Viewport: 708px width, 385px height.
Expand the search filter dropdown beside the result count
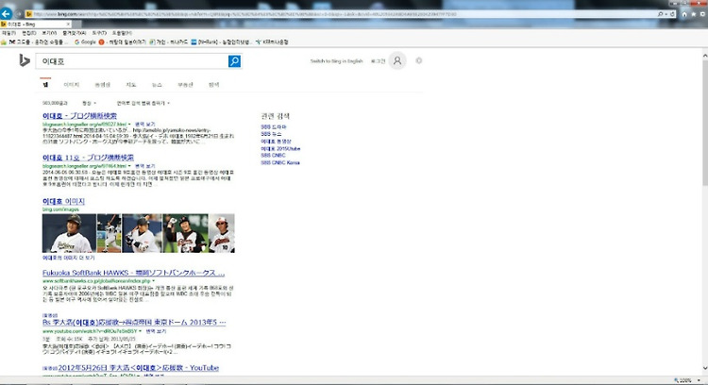click(x=89, y=104)
